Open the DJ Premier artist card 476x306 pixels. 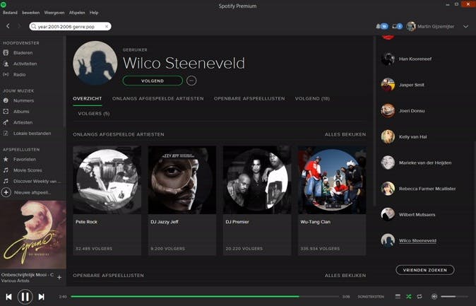[257, 201]
